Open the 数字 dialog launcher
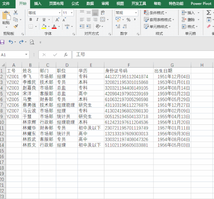 coord(138,34)
